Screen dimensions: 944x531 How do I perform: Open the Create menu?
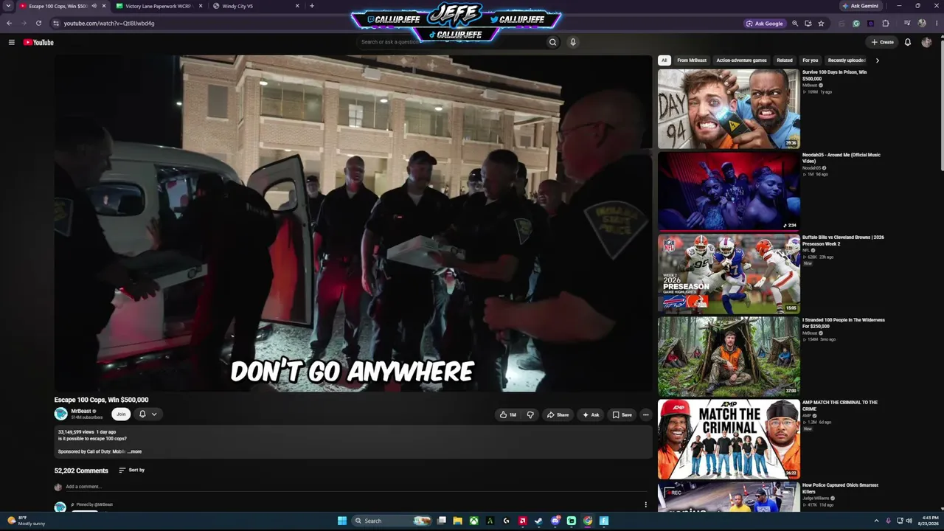point(882,42)
